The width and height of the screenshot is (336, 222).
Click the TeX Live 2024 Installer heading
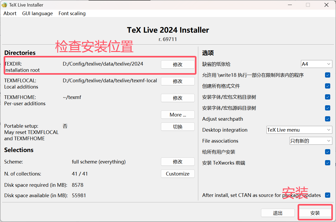(x=168, y=30)
